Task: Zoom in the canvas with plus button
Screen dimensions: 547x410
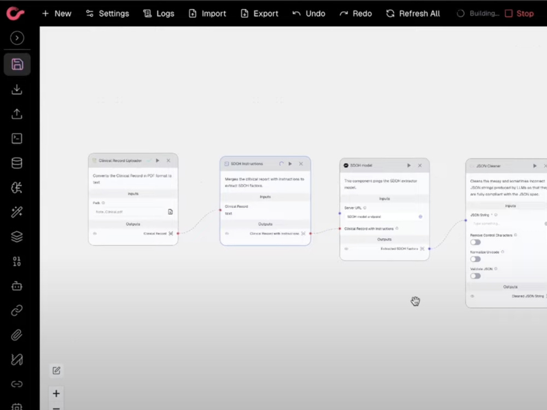Action: pyautogui.click(x=56, y=394)
